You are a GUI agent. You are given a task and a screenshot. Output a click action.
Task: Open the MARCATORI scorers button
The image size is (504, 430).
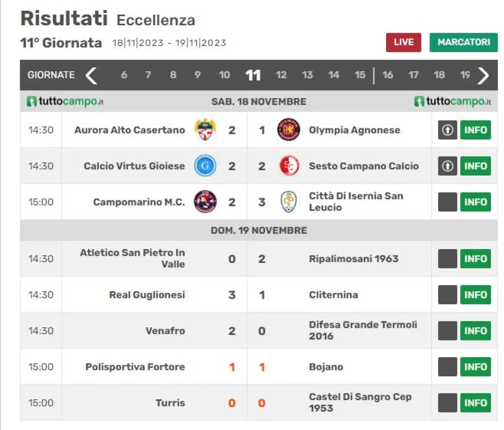click(x=464, y=42)
